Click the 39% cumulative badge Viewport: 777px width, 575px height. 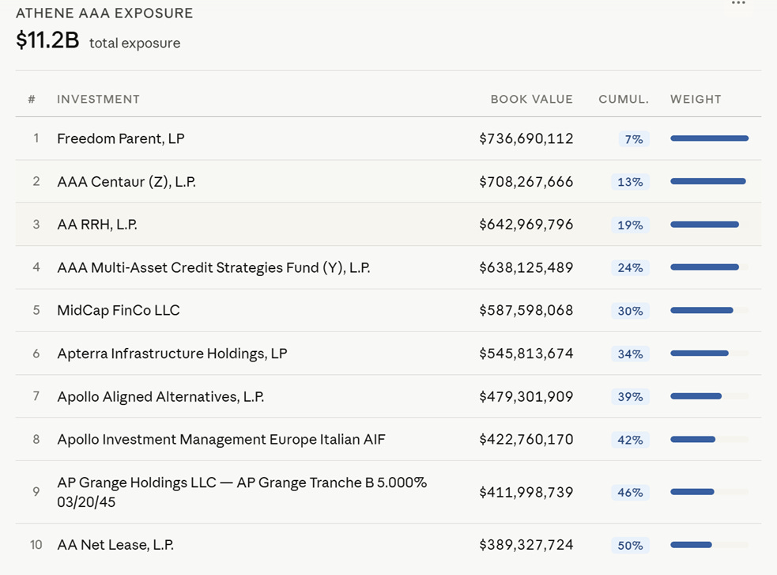pos(630,396)
